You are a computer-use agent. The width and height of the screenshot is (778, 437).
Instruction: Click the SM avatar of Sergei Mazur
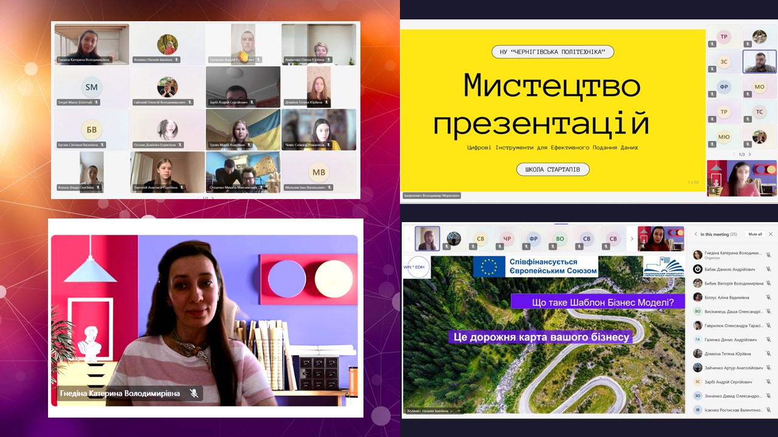pyautogui.click(x=91, y=87)
